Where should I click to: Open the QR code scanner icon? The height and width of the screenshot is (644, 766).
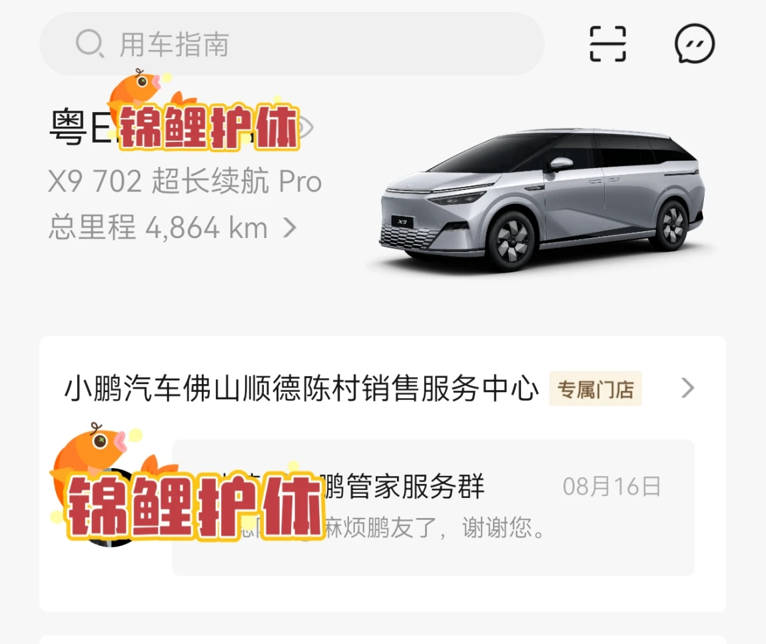click(x=607, y=44)
